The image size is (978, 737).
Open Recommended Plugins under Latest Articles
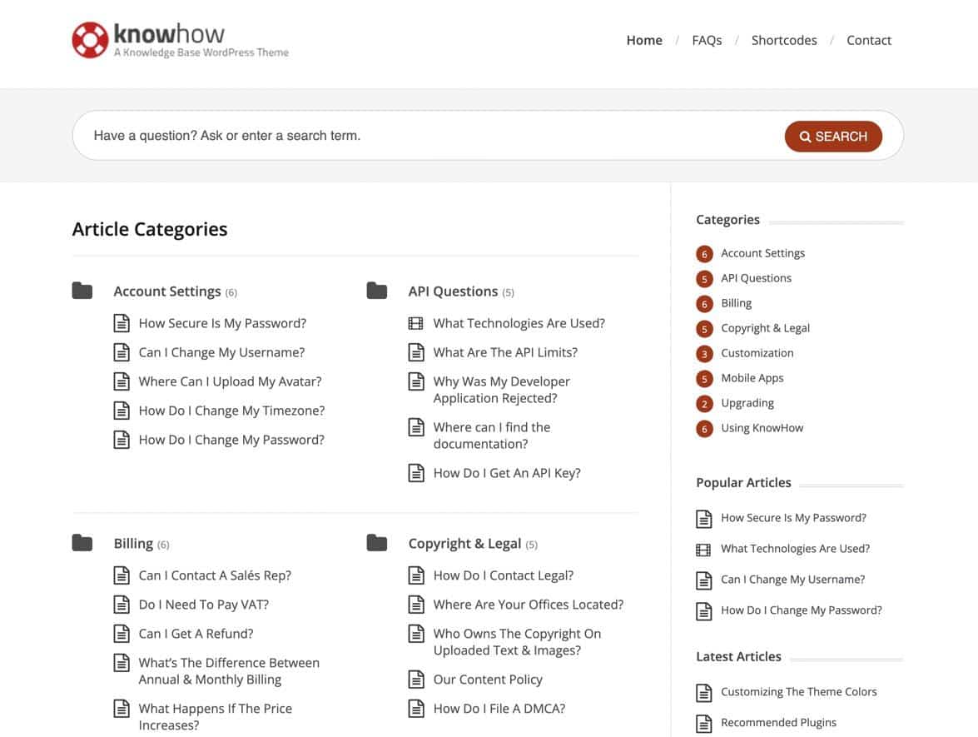777,722
